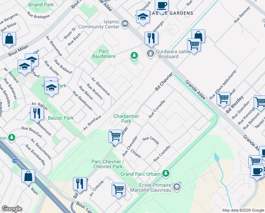Viewport: 265px width, 213px height.
Task: Select the Rue Quevillon street label
Action: 241,110
